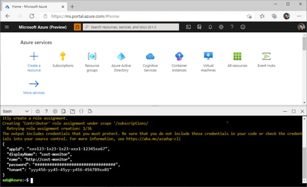Click the More services arrow

coord(34,84)
